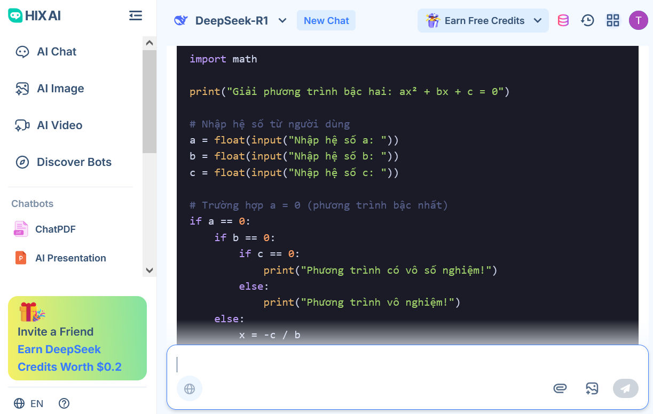Open the user profile avatar T
The width and height of the screenshot is (653, 414).
point(638,20)
